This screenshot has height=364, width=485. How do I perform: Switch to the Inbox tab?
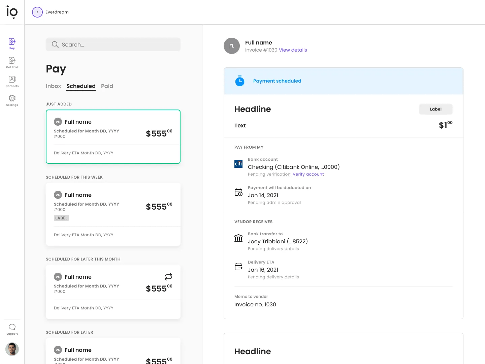click(53, 86)
